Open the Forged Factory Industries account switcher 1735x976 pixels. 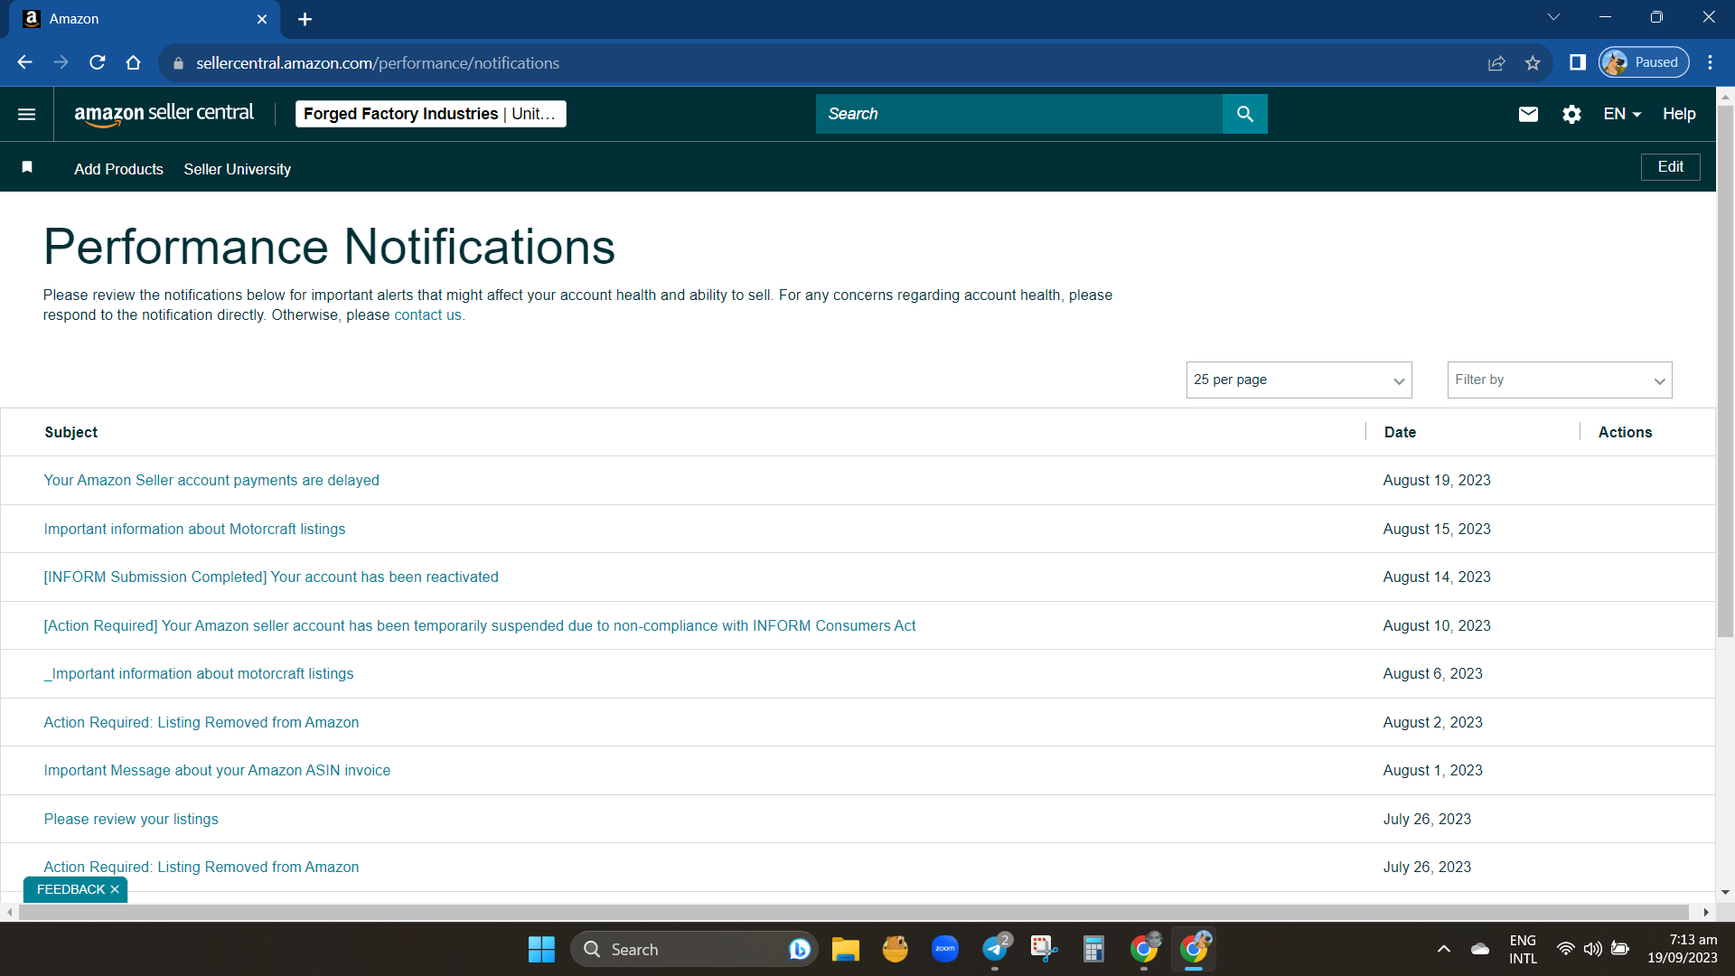[x=431, y=114]
